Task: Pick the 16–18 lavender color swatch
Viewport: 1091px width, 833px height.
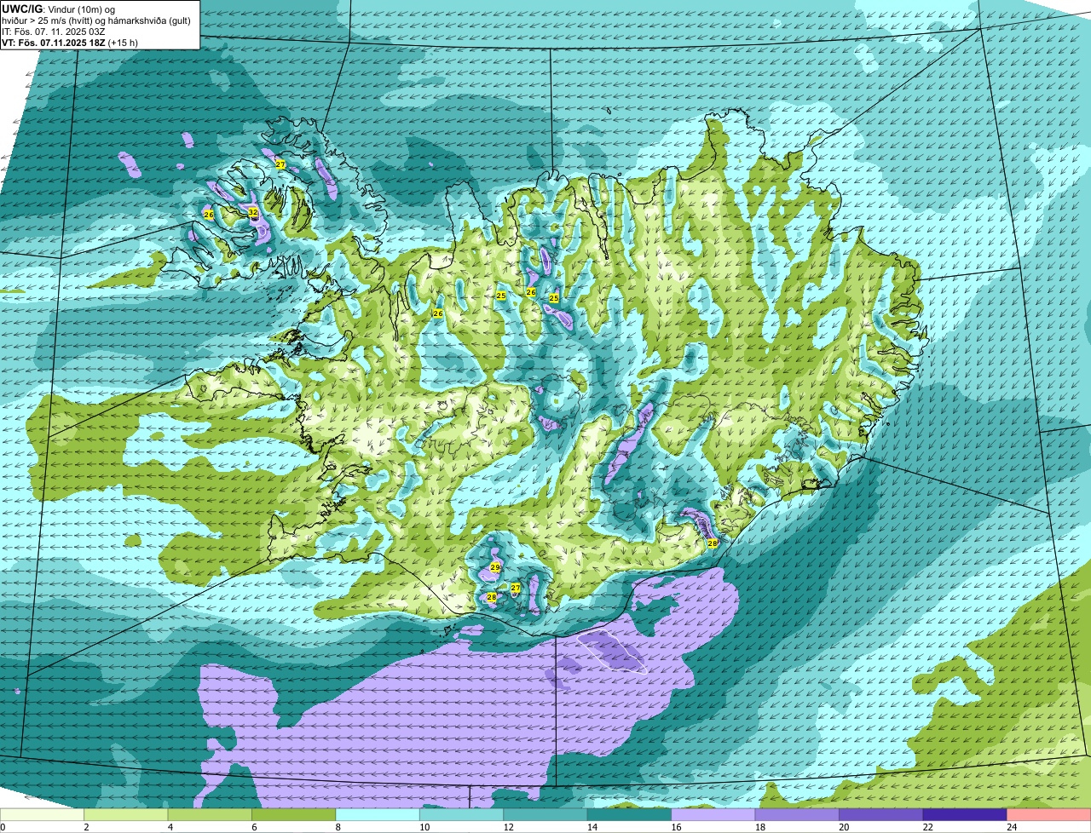Action: tap(713, 815)
